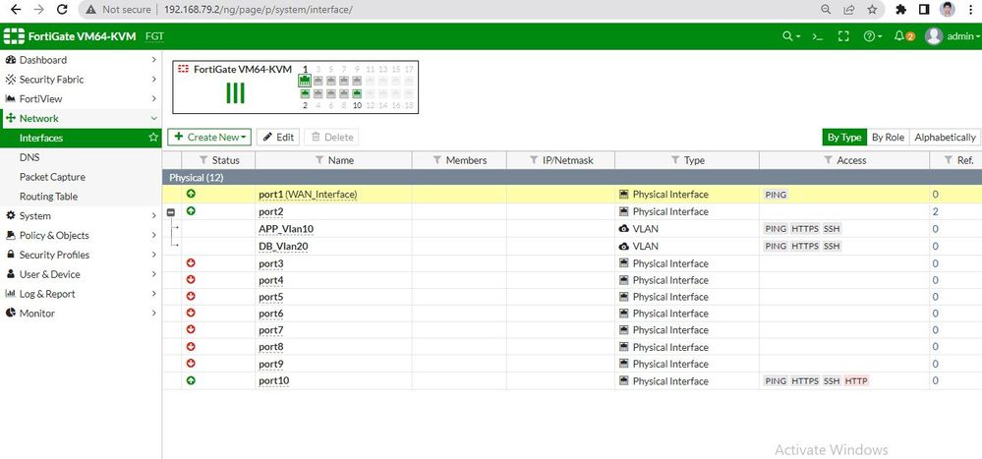Viewport: 982px width, 459px height.
Task: Open the Create New dropdown
Action: [x=209, y=138]
